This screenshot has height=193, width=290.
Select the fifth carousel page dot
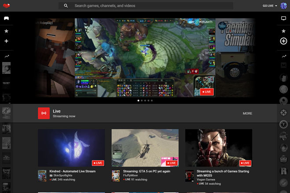point(152,101)
